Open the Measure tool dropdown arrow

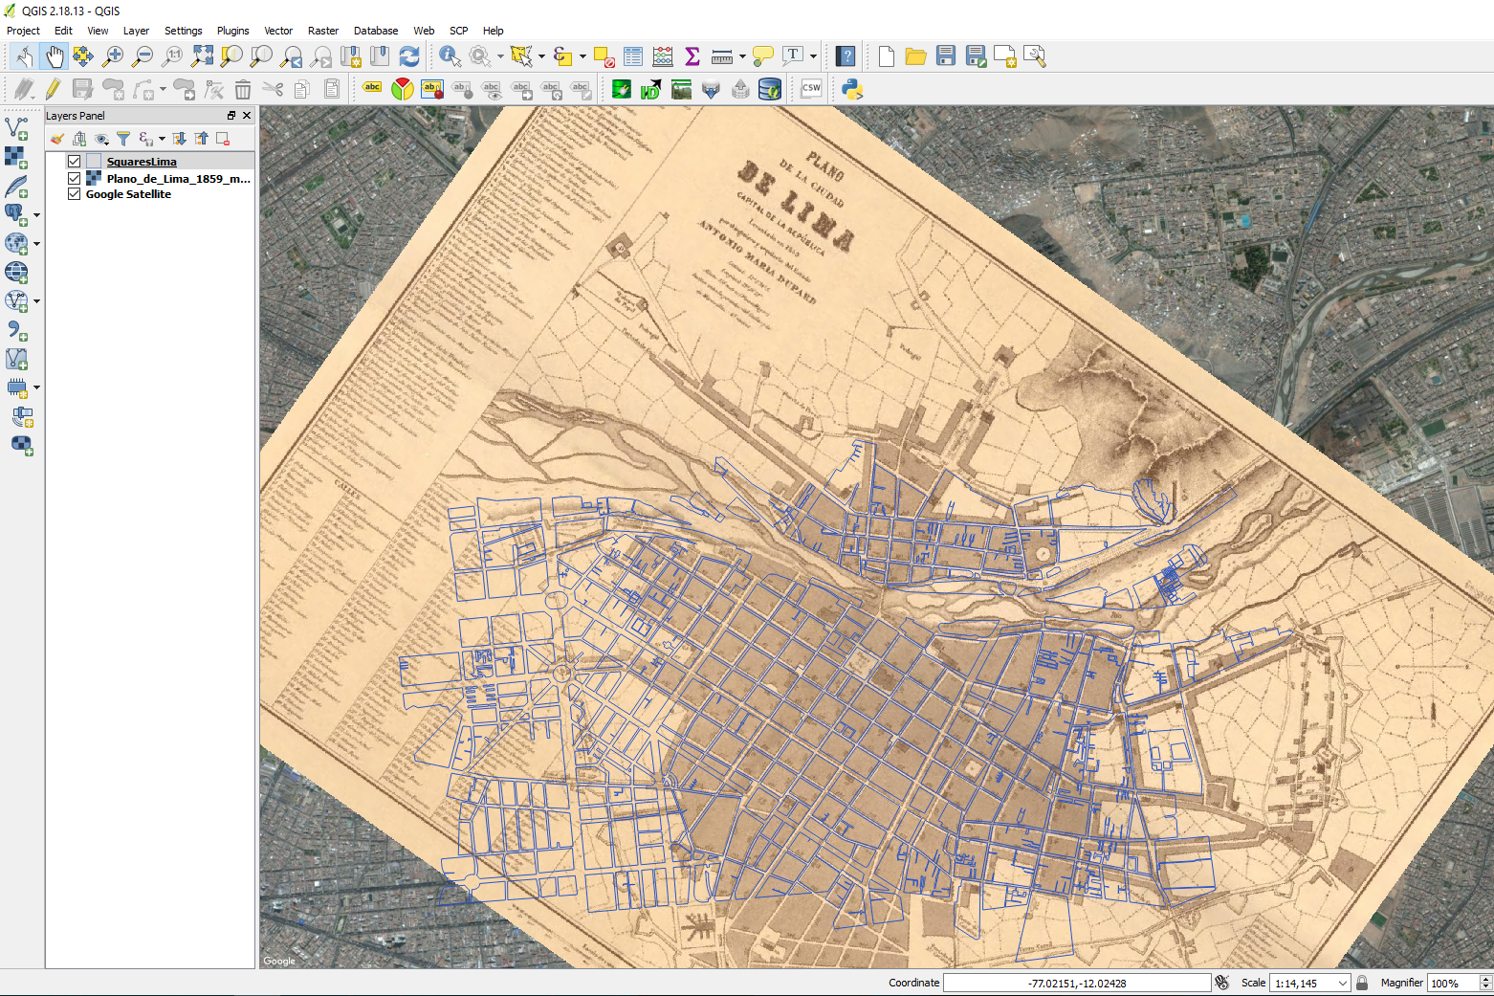(x=742, y=56)
